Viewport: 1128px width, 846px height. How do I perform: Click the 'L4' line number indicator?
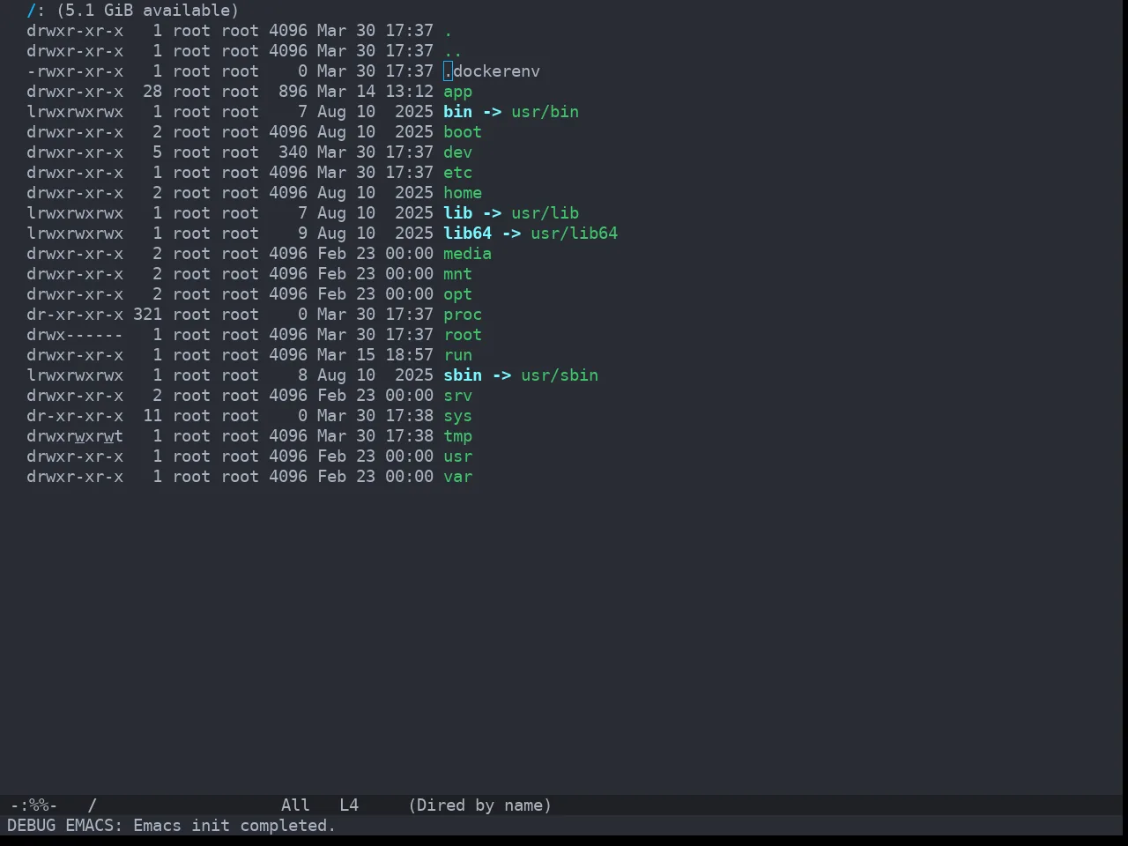[x=349, y=805]
